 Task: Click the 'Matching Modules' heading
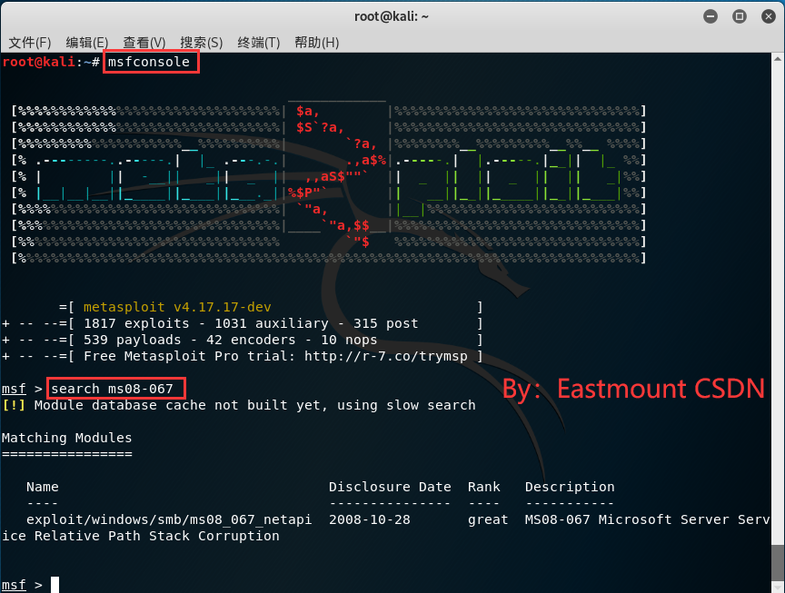pos(66,438)
